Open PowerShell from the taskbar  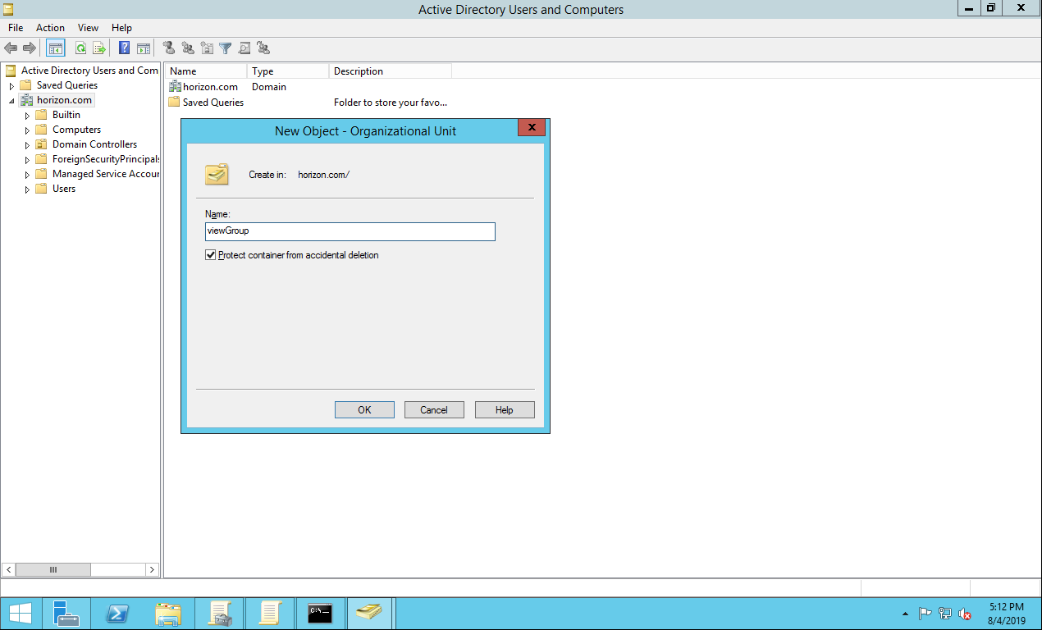coord(117,613)
